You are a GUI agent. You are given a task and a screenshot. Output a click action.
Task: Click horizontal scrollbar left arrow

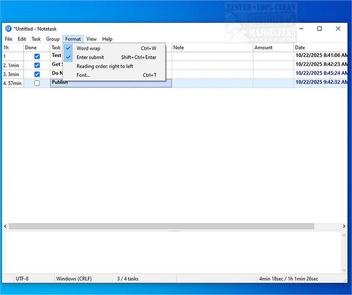click(x=5, y=226)
